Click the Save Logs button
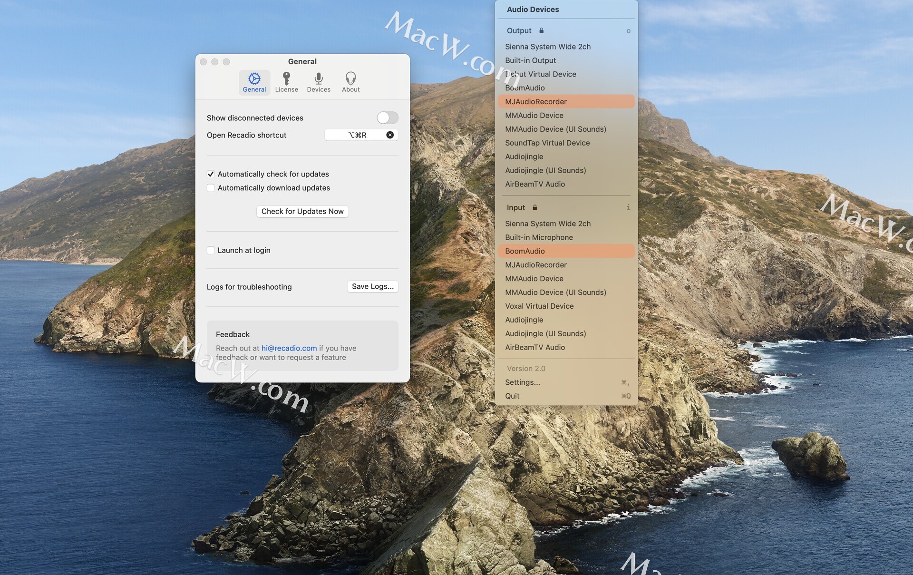 (372, 286)
